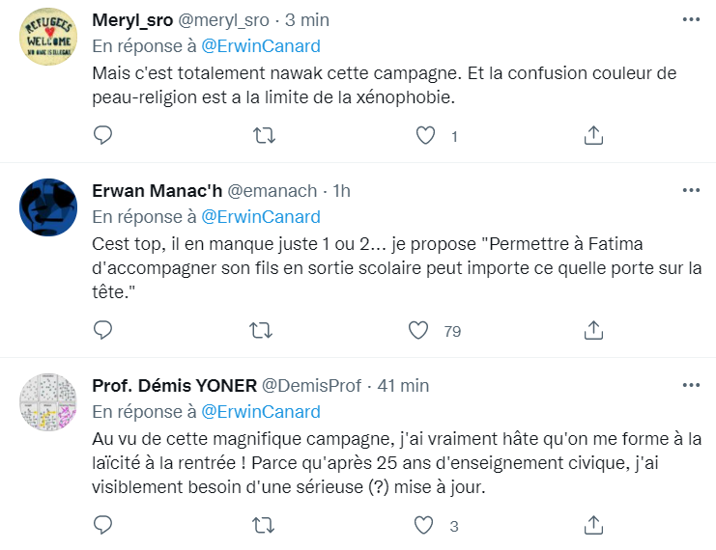Open @ErwinCanard link in Prof. Démis's reply
Image resolution: width=716 pixels, height=550 pixels.
coord(260,411)
